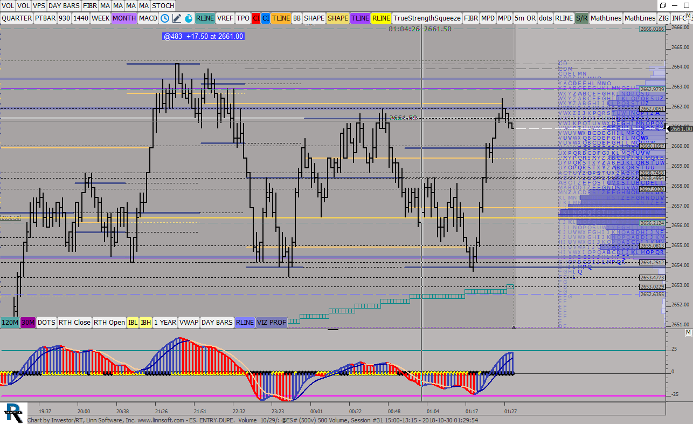Click the Investor/RT logo icon
Image resolution: width=693 pixels, height=424 pixels.
(x=13, y=413)
